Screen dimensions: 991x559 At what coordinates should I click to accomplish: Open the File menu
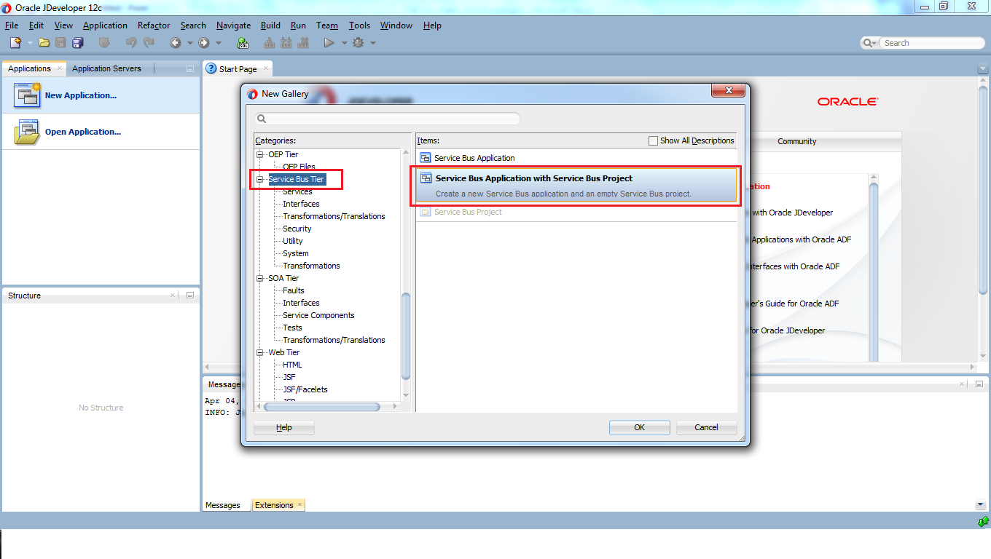(x=12, y=25)
